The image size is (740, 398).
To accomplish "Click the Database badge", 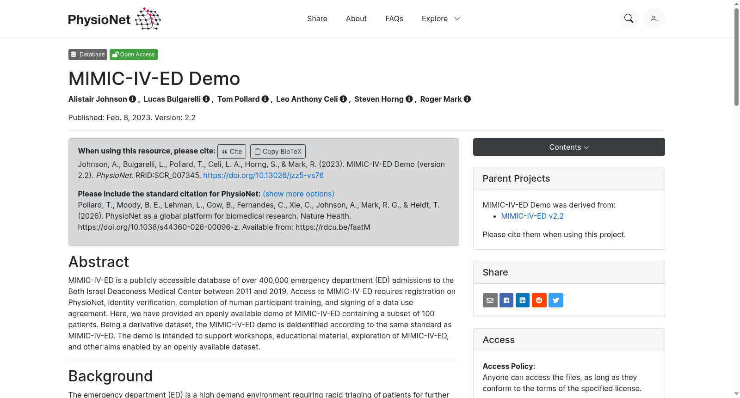I will point(88,55).
